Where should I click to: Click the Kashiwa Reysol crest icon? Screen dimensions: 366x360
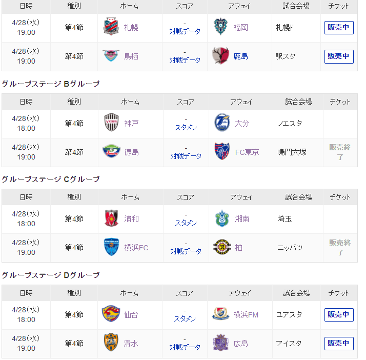pos(222,247)
